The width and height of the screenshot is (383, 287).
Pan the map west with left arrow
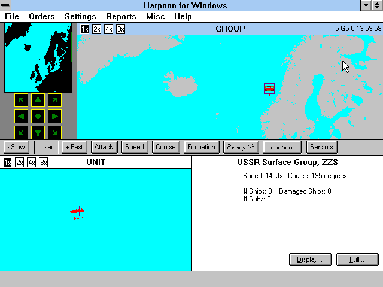pos(21,117)
